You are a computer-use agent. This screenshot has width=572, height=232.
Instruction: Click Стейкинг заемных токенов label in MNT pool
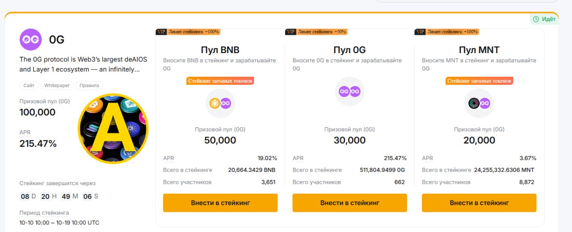[x=479, y=81]
